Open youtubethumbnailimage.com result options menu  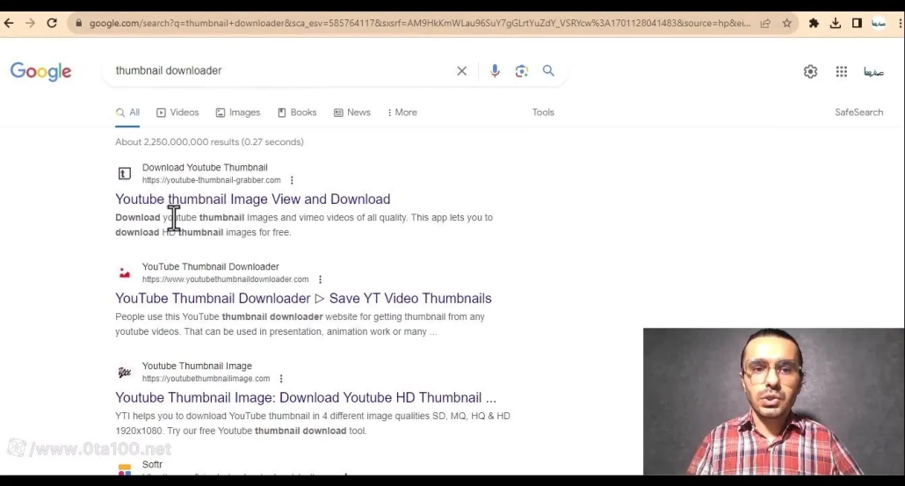(281, 379)
